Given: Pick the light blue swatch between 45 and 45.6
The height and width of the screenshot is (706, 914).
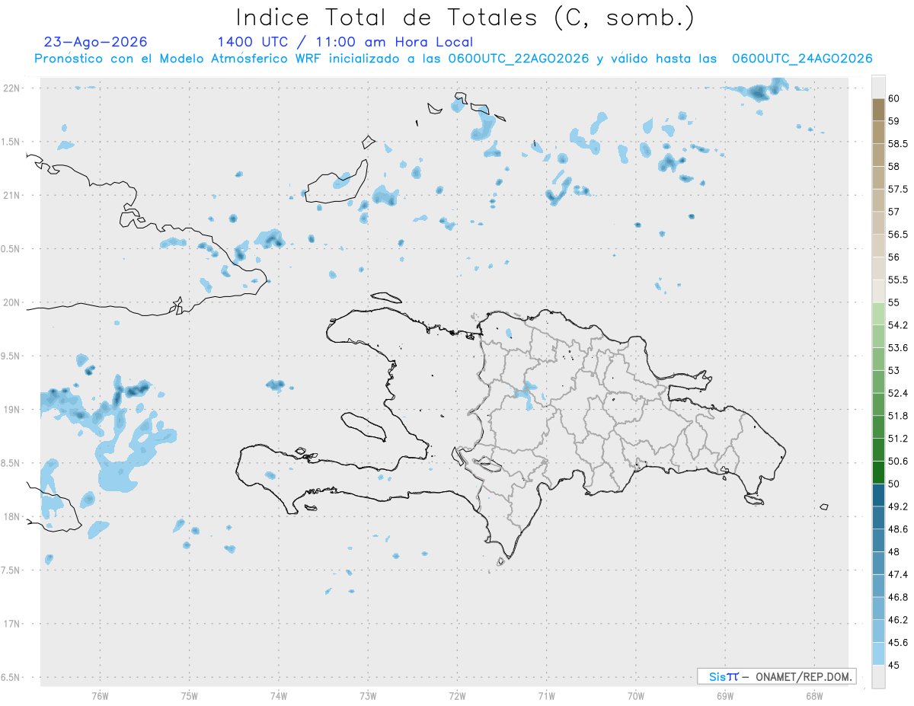Looking at the screenshot, I should 878,654.
